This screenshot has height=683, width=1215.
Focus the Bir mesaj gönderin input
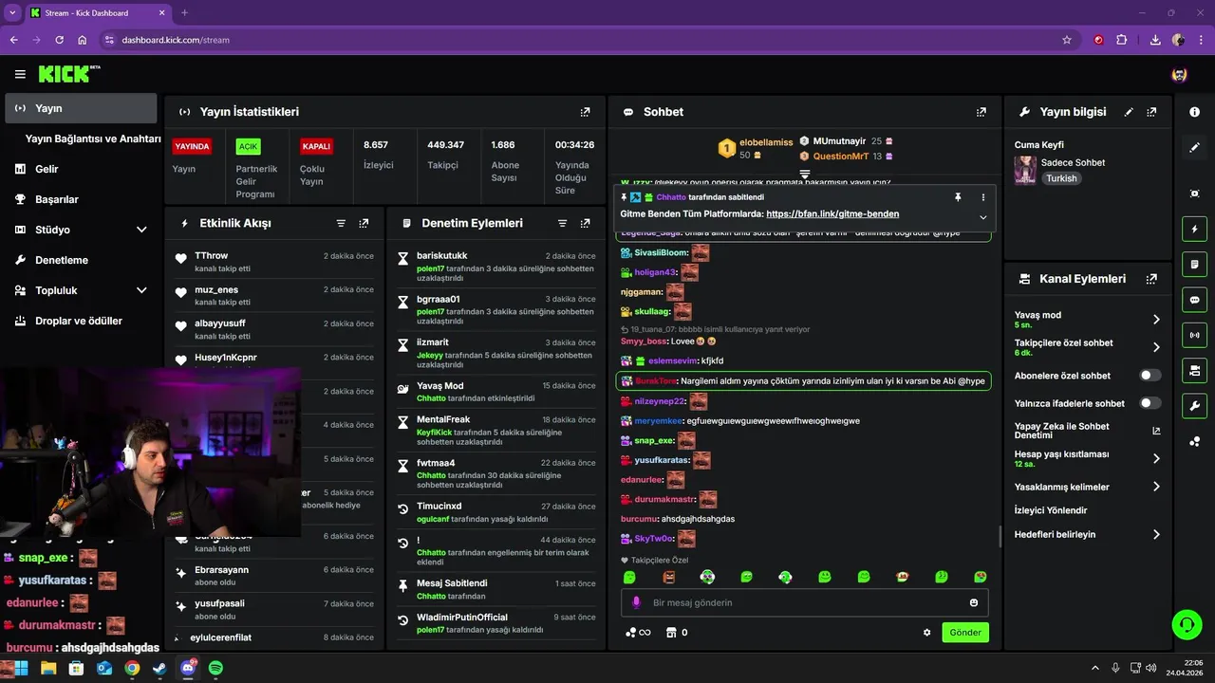click(x=805, y=602)
